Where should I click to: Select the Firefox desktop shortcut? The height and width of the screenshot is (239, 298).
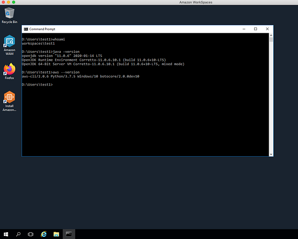tap(9, 71)
